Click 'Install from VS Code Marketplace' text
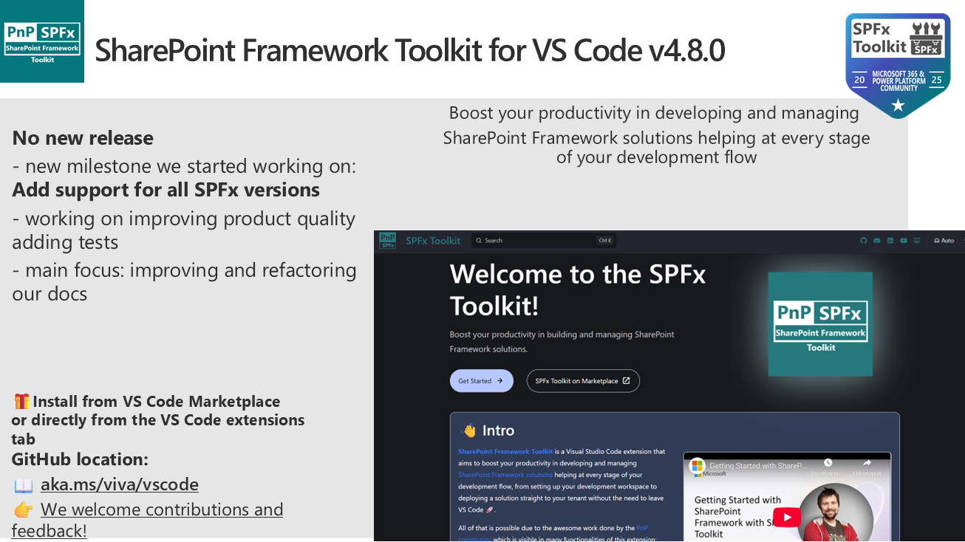 tap(157, 402)
